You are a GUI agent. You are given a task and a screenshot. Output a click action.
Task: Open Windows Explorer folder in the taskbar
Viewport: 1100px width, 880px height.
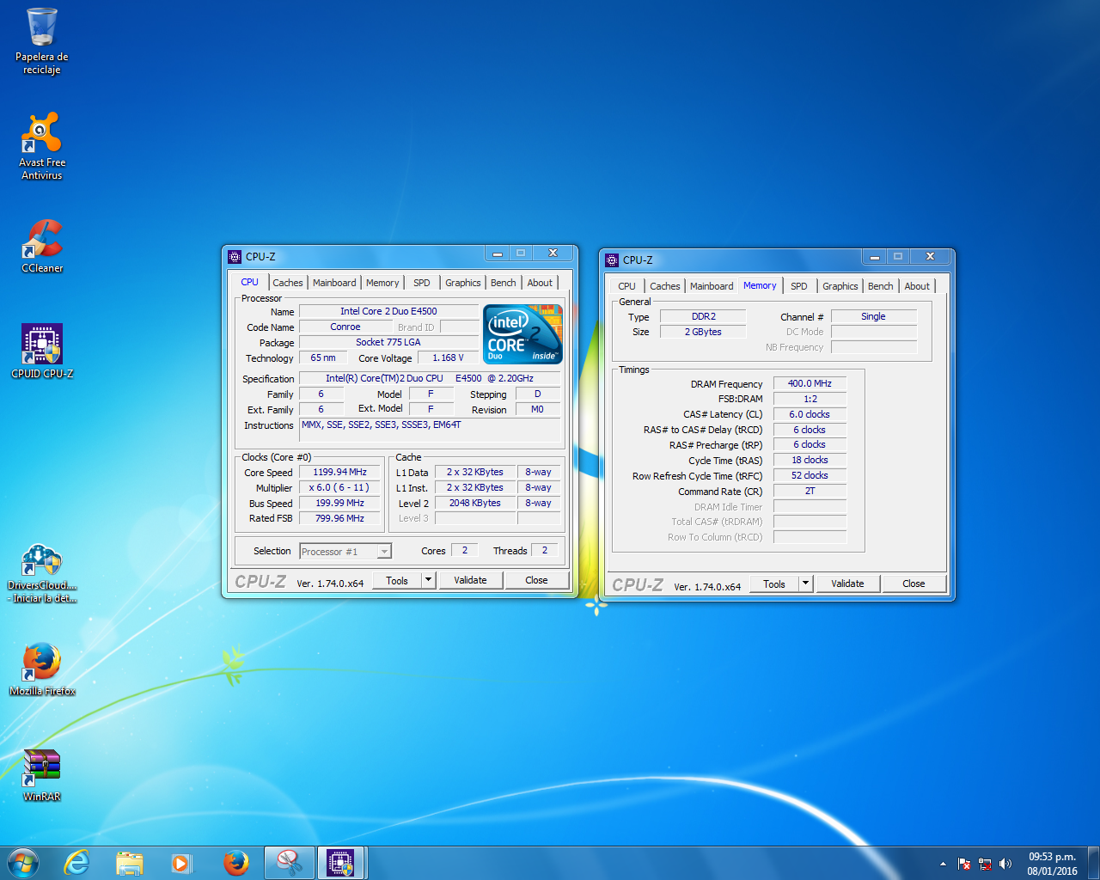(130, 863)
